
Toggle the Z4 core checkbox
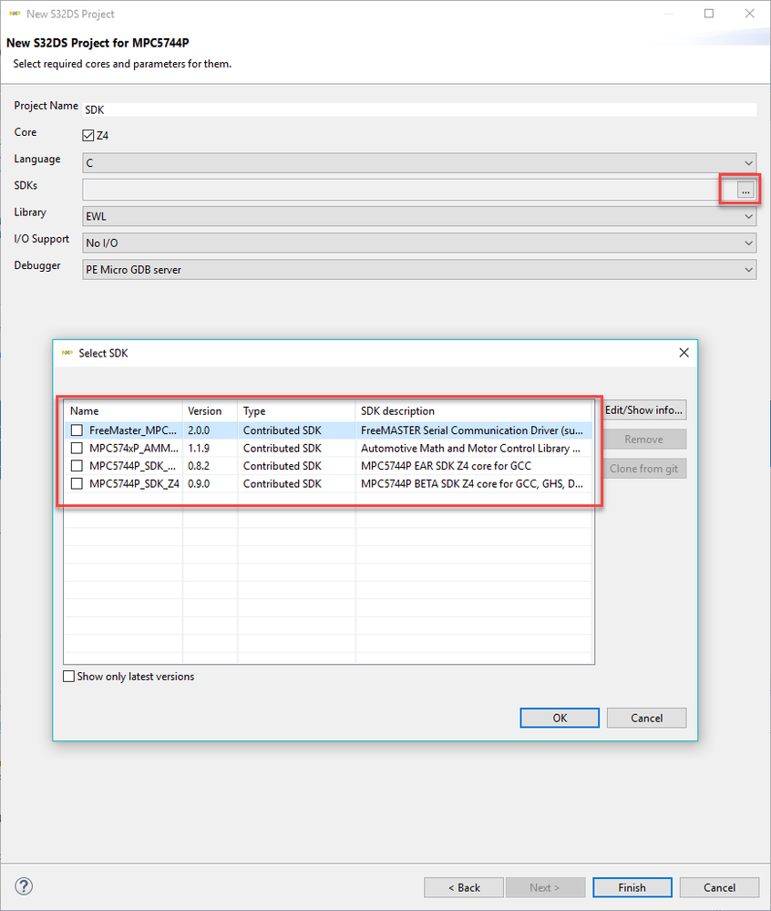(x=88, y=135)
